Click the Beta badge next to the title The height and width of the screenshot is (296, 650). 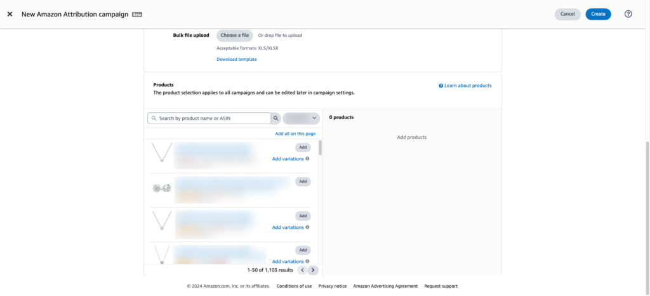click(137, 15)
